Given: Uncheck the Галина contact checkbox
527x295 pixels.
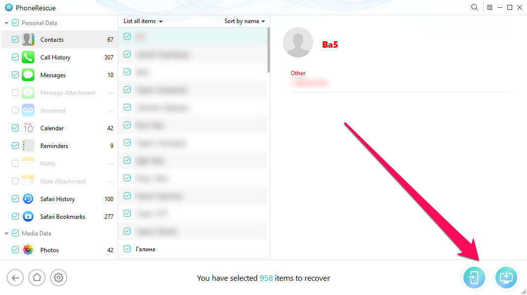Looking at the screenshot, I should click(x=127, y=249).
